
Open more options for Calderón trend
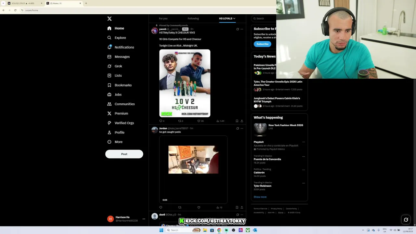304,170
